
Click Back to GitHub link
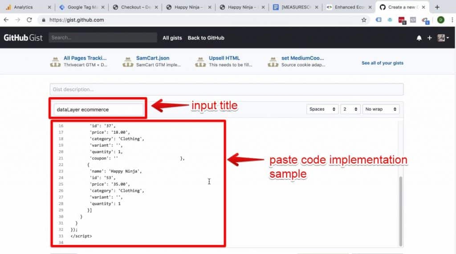click(206, 38)
